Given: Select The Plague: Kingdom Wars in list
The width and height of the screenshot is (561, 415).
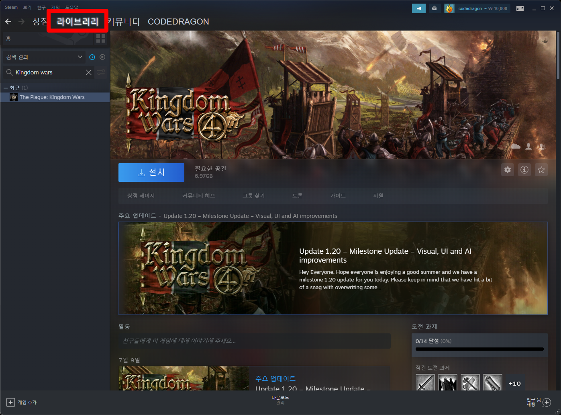Looking at the screenshot, I should pos(55,97).
